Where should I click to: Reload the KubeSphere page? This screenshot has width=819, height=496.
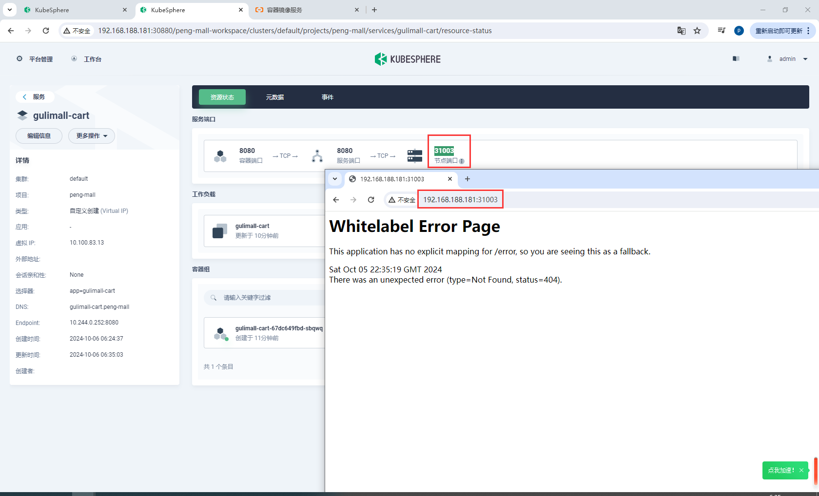(x=46, y=31)
